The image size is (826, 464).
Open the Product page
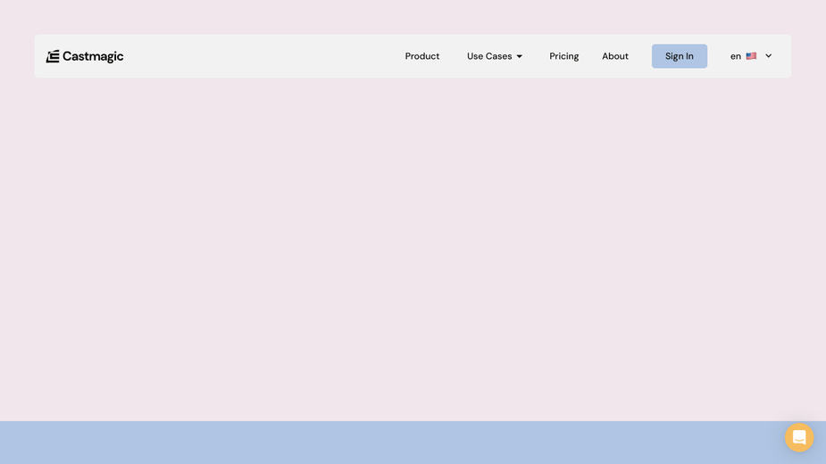422,56
